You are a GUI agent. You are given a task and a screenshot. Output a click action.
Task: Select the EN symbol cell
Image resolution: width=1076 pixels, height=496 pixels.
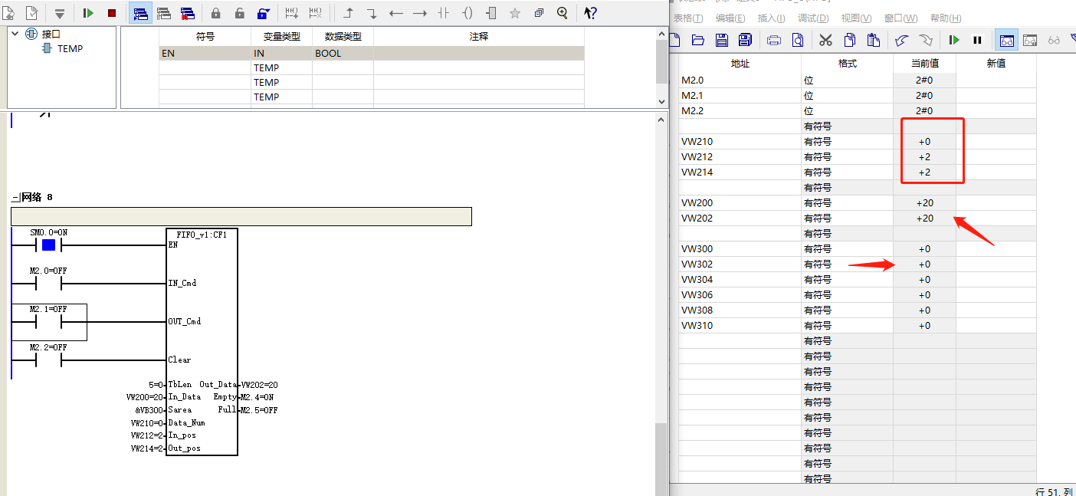[x=205, y=54]
